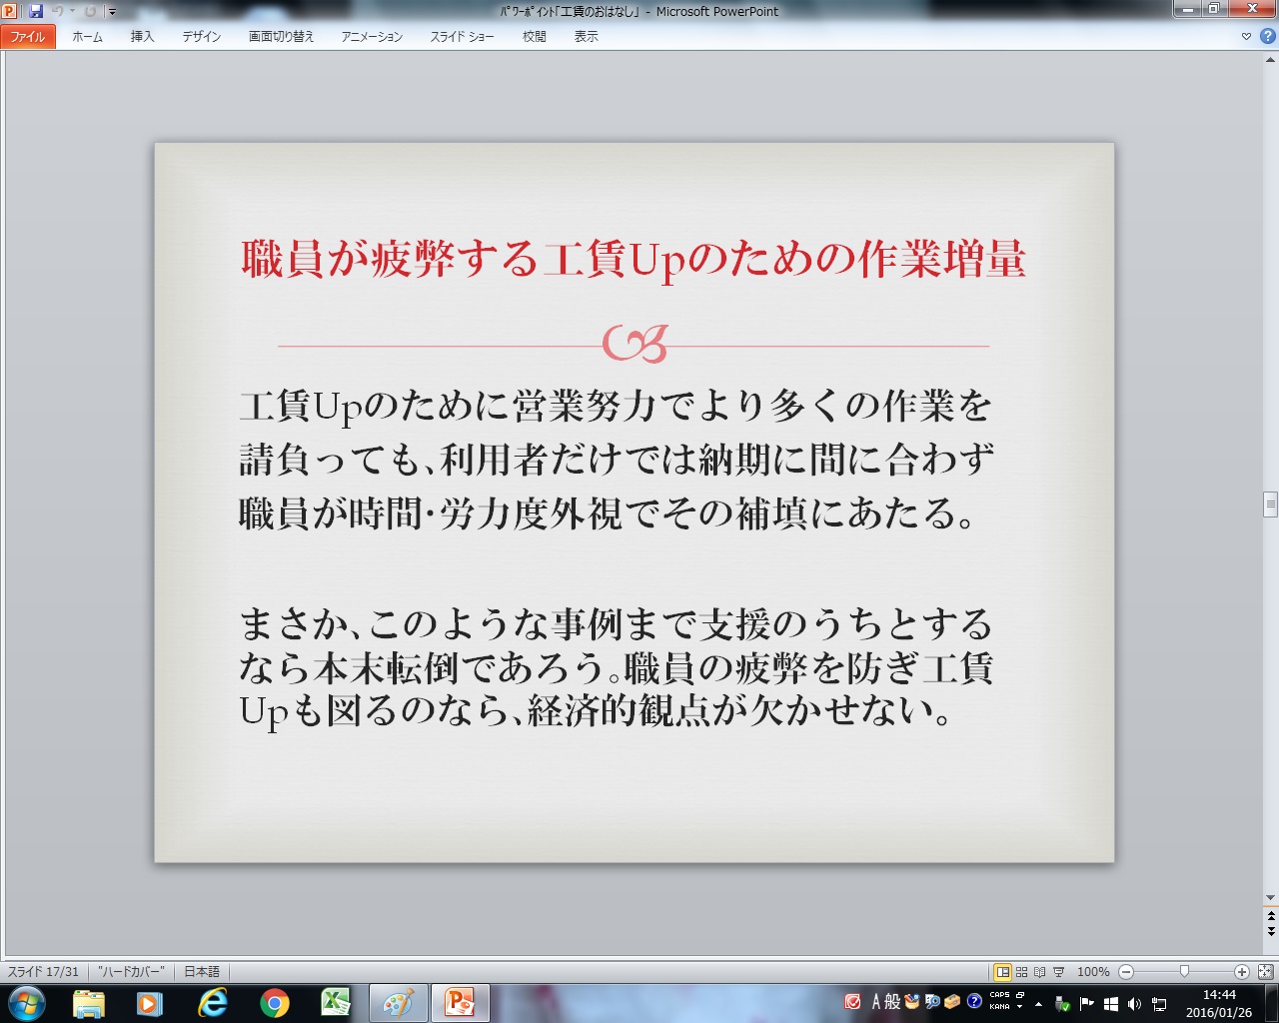Open the Undo history dropdown arrow
The image size is (1279, 1023).
tap(72, 10)
